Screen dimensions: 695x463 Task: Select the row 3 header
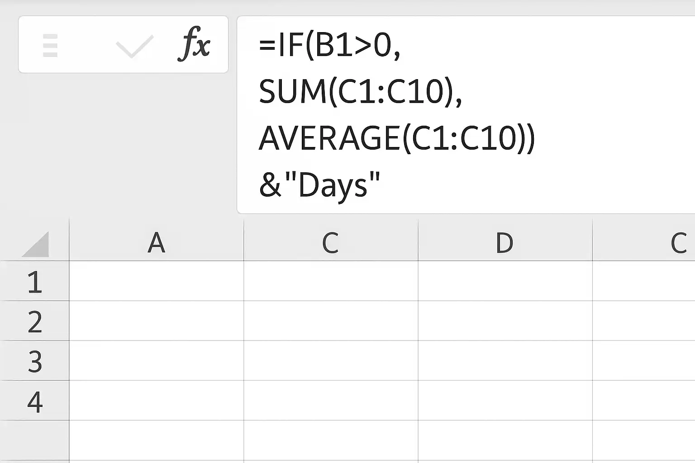34,360
